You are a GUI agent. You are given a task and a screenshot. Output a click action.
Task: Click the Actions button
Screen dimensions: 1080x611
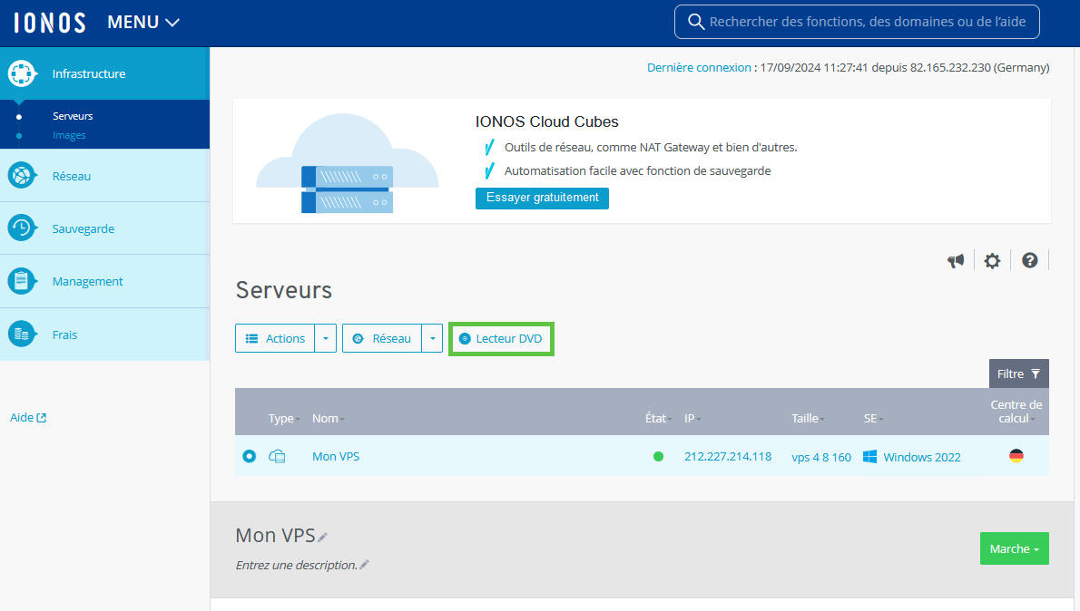point(275,338)
